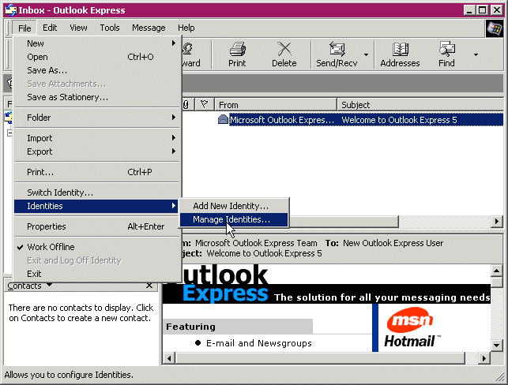This screenshot has height=385, width=508.
Task: Sort by the flag column header
Action: coord(204,104)
